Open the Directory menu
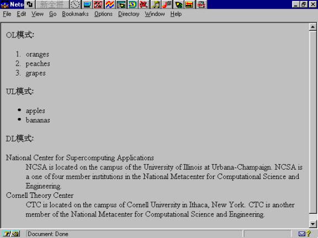Image resolution: width=318 pixels, height=238 pixels. pyautogui.click(x=129, y=14)
